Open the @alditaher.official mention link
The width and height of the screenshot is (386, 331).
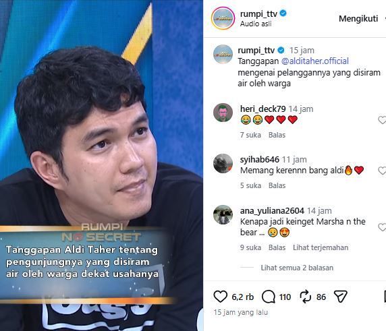click(315, 61)
